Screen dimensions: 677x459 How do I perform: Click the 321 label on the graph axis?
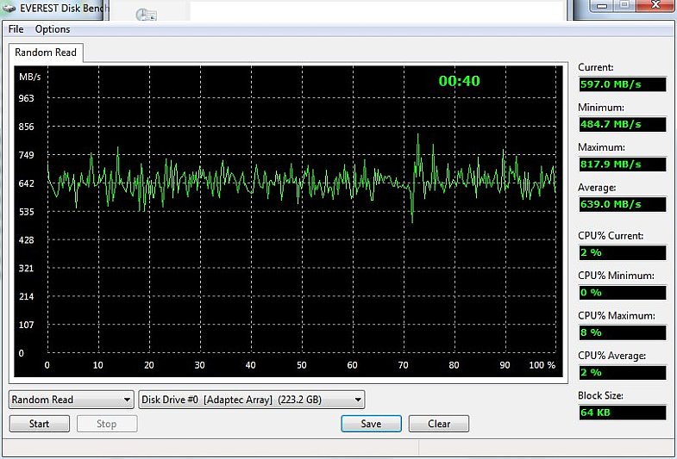[26, 268]
